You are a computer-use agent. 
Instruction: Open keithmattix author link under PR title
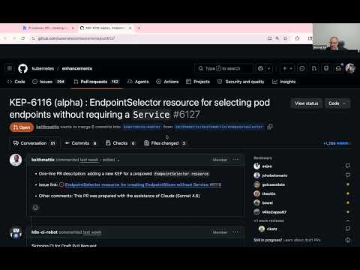pyautogui.click(x=47, y=127)
